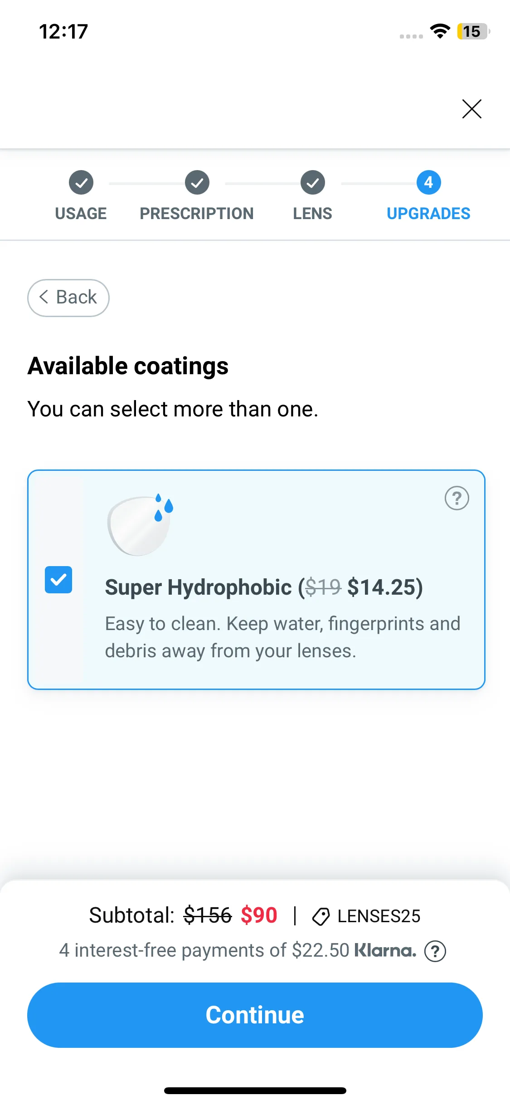Tap the step 4 Upgrades circle

click(428, 182)
